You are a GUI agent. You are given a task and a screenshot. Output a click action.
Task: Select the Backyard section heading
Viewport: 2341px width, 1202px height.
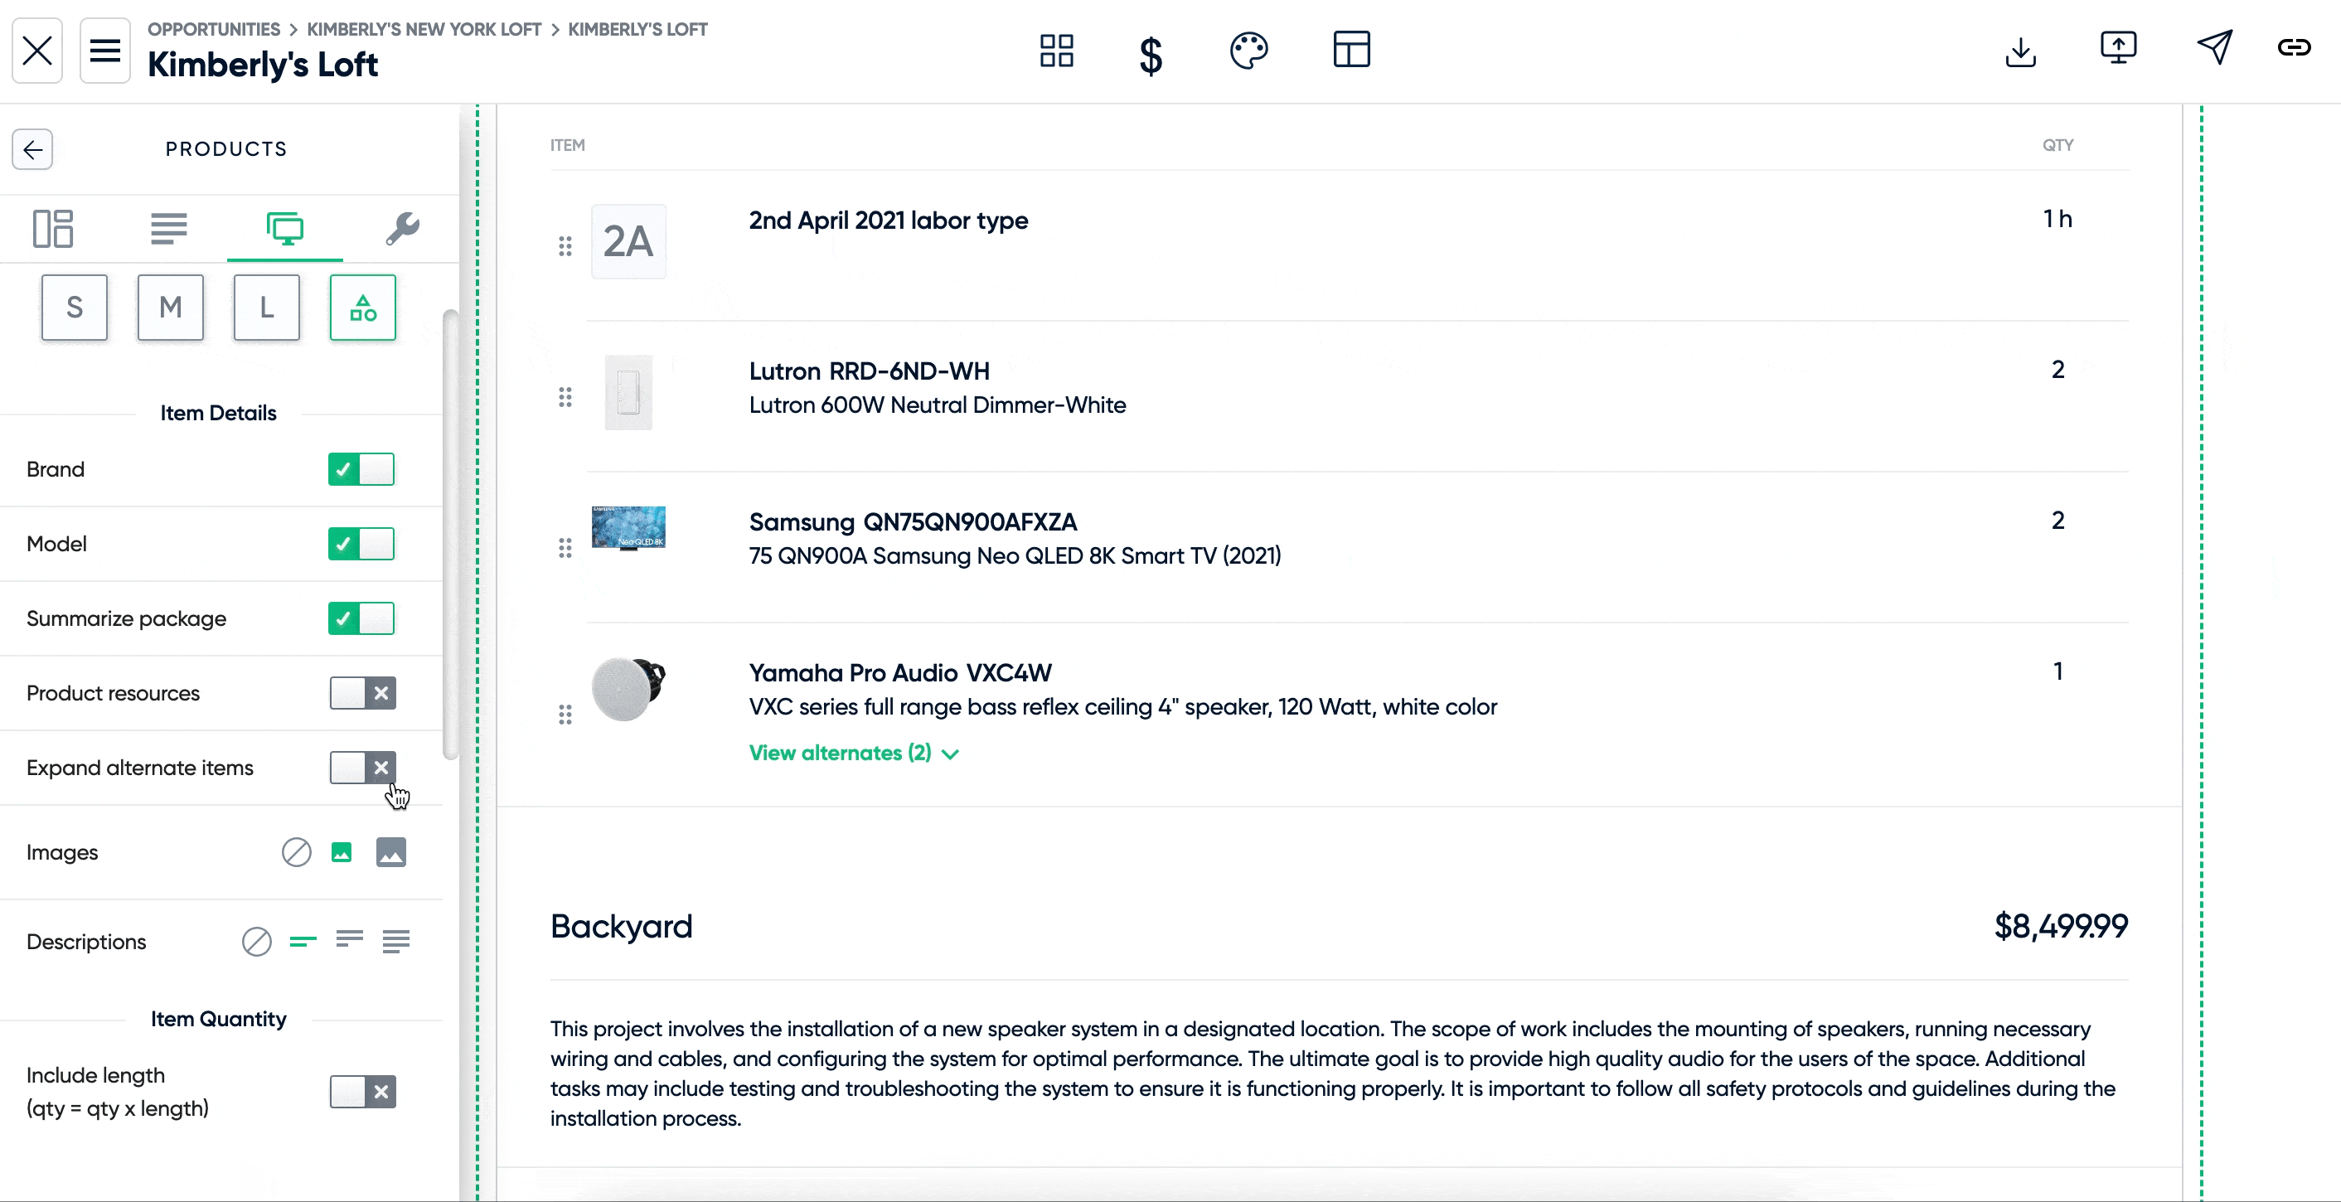click(621, 927)
